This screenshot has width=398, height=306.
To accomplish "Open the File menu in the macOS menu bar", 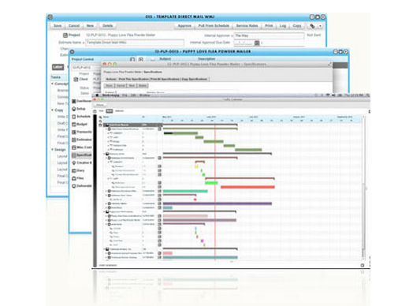I will [x=125, y=95].
